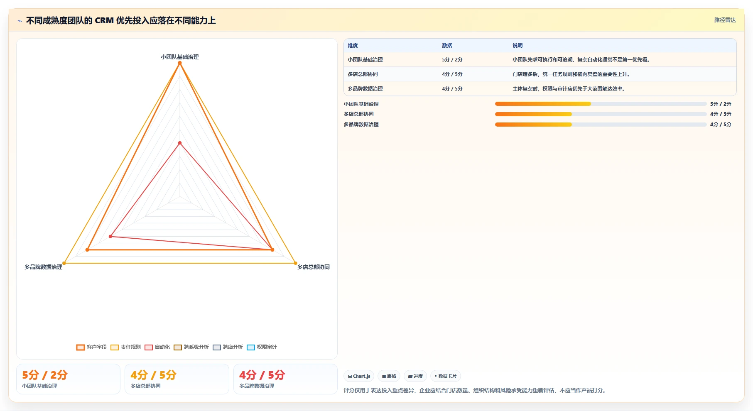The image size is (753, 411).
Task: Click the 5分 / 2分 value beside the first progress bar
Action: click(x=721, y=104)
